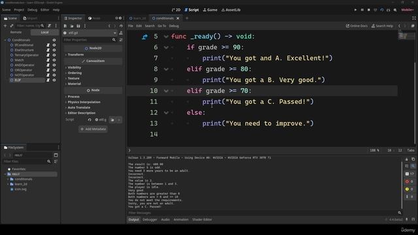Toggle split mode icon in FileSystem path bar
The image size is (418, 235).
pyautogui.click(x=56, y=155)
